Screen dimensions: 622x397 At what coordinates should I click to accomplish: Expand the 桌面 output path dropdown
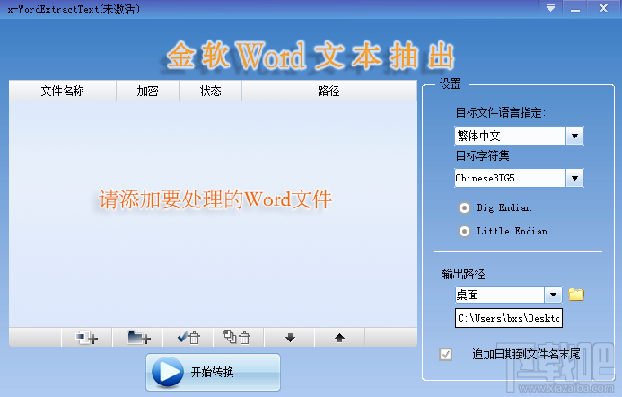tap(553, 295)
